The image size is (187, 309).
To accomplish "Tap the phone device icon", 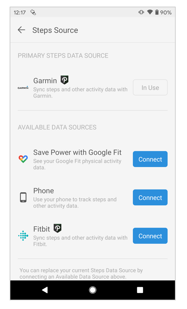I will [x=23, y=197].
